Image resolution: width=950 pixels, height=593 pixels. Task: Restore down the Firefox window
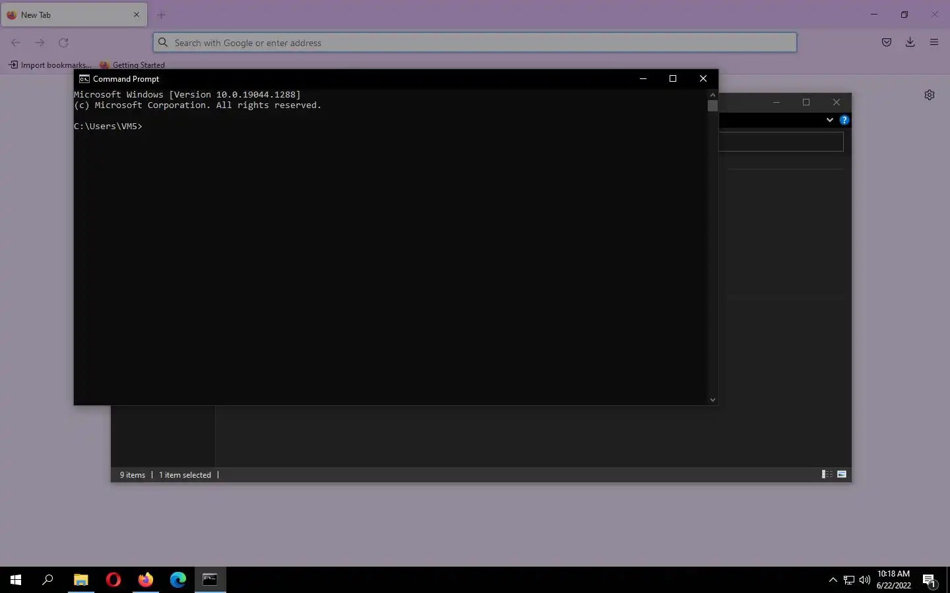point(904,14)
